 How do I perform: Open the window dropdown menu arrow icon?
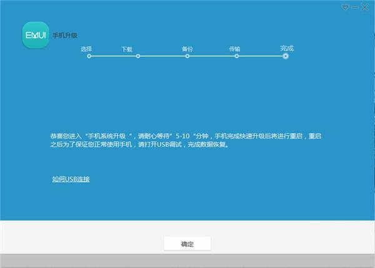[x=345, y=7]
